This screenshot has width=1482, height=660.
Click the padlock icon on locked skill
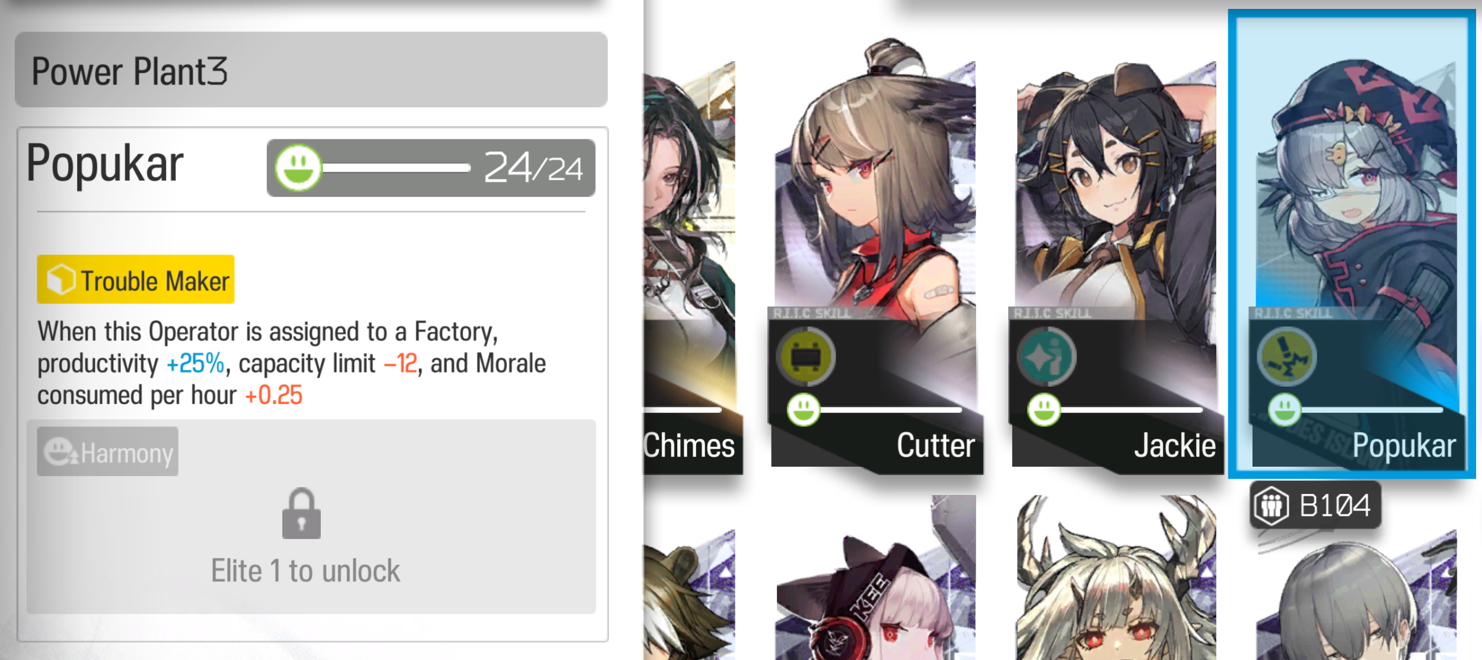[x=301, y=514]
